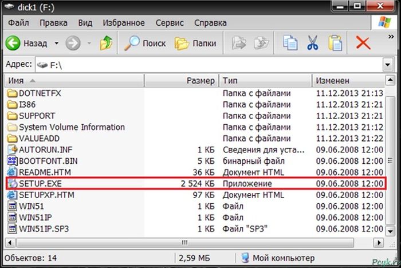Toggle the Папки folders pane button
This screenshot has width=401, height=268.
coord(196,43)
